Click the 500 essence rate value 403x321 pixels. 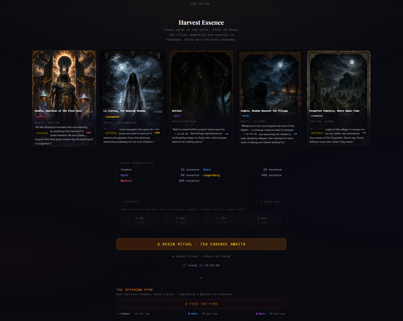189,181
